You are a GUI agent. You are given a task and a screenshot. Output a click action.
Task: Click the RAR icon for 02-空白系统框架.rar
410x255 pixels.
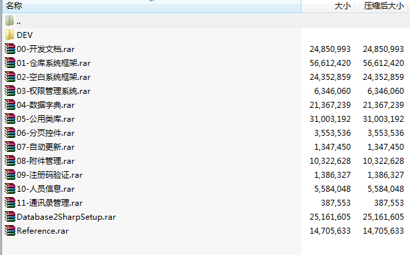point(10,77)
